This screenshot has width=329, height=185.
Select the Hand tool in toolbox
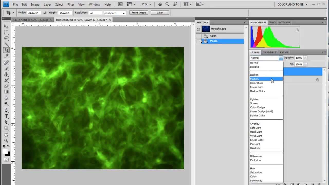click(x=6, y=135)
